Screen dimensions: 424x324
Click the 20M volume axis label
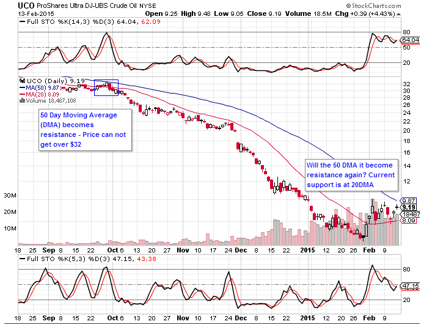pyautogui.click(x=10, y=212)
